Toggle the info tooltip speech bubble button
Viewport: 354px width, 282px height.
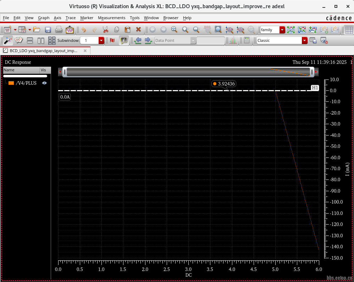click(x=124, y=40)
